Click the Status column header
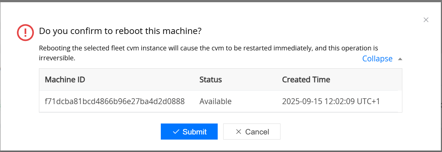The width and height of the screenshot is (442, 152). (x=210, y=79)
